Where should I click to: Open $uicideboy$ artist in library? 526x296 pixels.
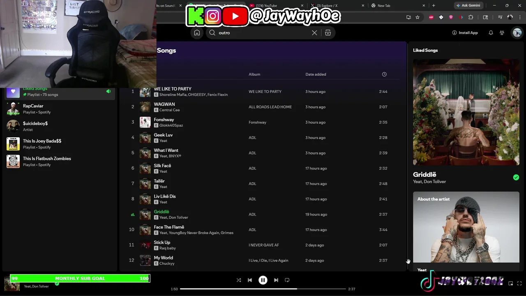click(x=60, y=126)
